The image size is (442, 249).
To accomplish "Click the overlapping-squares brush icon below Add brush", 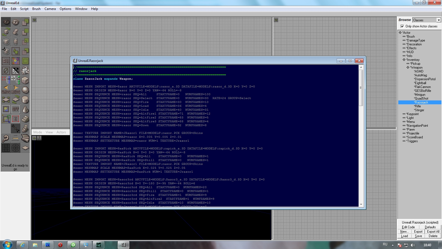I will click(x=25, y=32).
